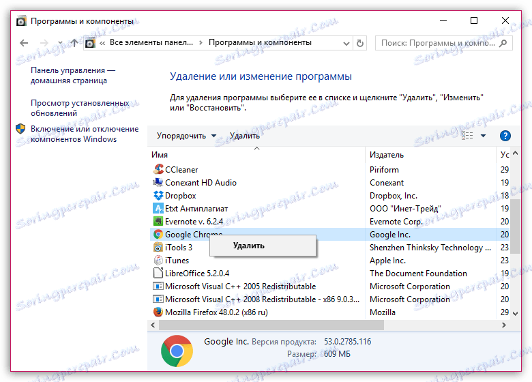Click publisher Shenzhen Thinksky Technology

[x=430, y=248]
